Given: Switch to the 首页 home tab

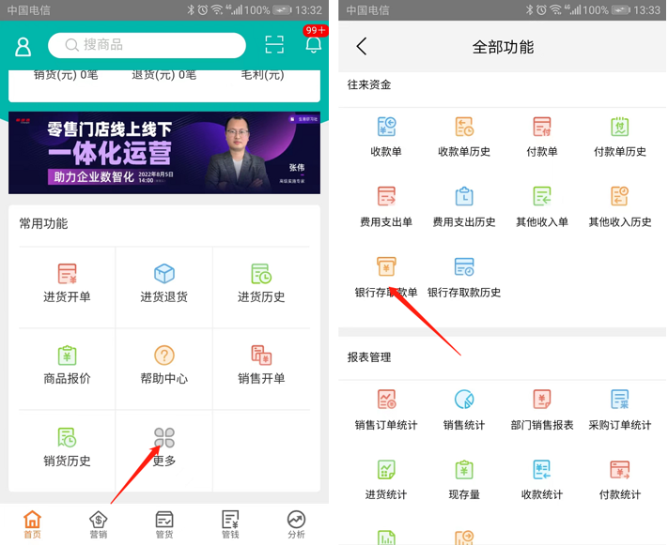Looking at the screenshot, I should (x=32, y=524).
